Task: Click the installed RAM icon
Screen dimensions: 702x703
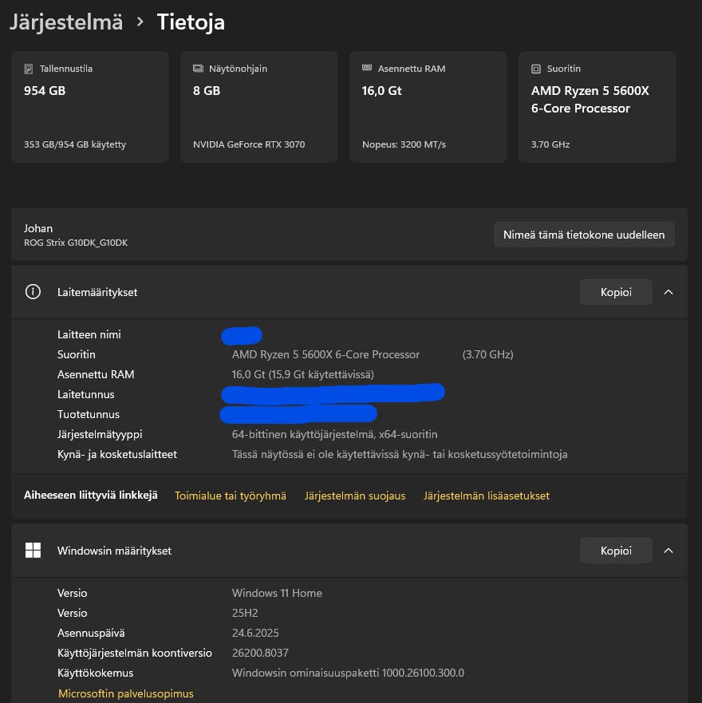Action: 367,69
